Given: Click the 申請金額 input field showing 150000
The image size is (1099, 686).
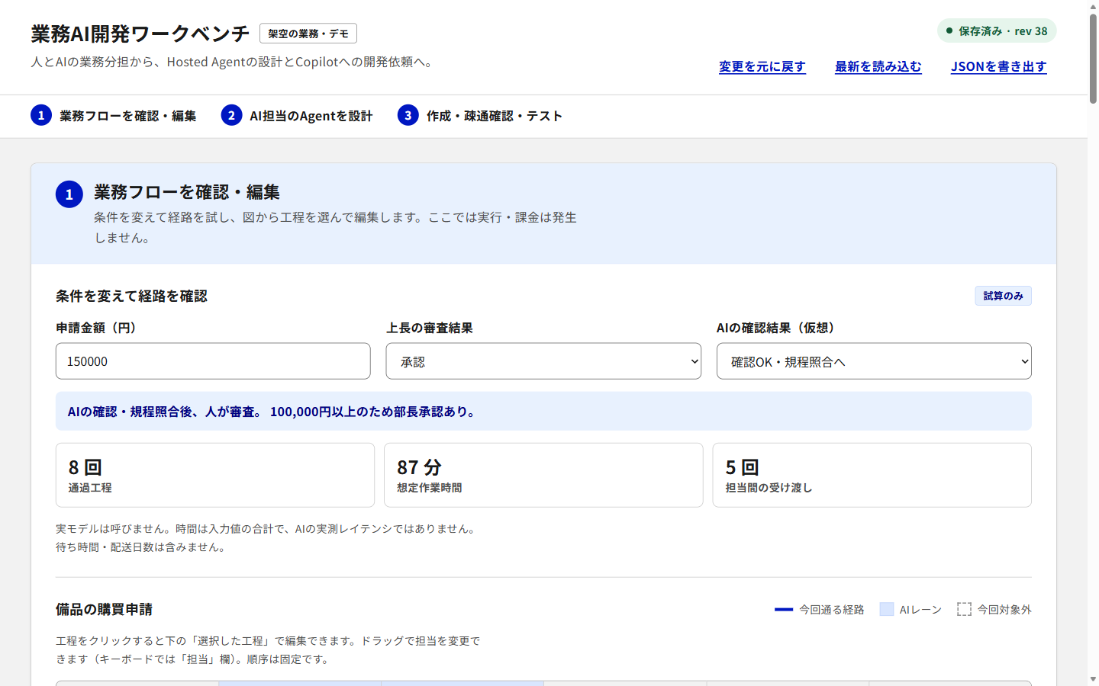Looking at the screenshot, I should pos(213,361).
